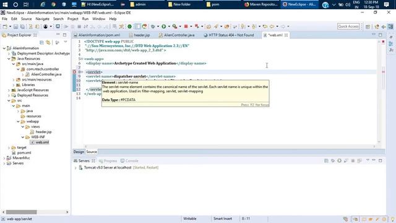This screenshot has height=223, width=396.
Task: Open the Navigate menu
Action: tap(43, 19)
